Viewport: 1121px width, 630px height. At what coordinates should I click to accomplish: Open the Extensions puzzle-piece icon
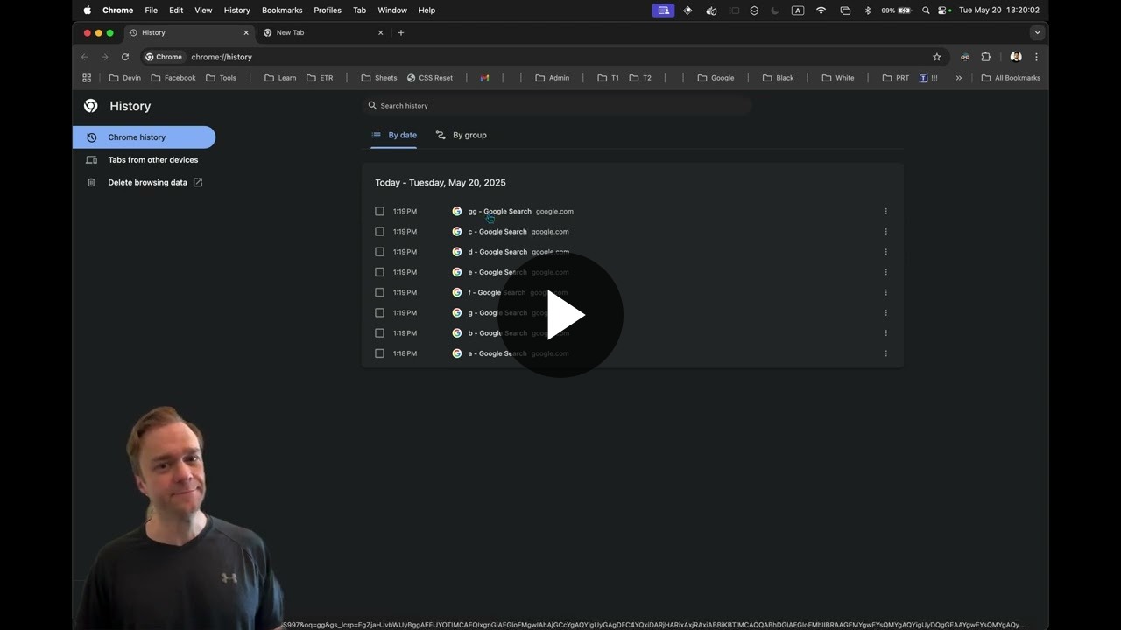click(985, 56)
